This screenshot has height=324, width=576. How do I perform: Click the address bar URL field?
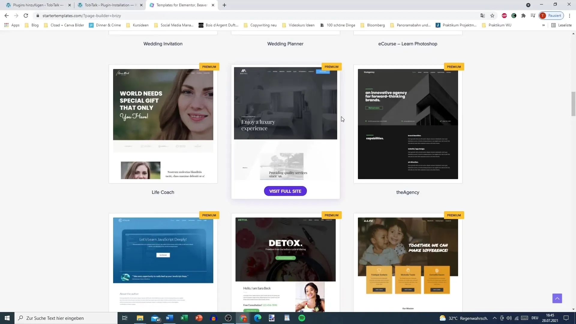point(255,16)
